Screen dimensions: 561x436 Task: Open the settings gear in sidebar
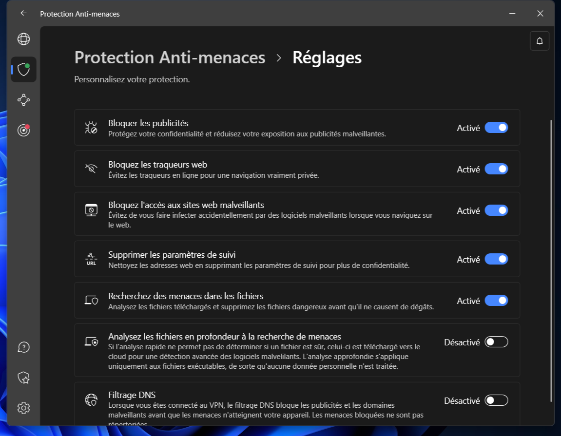[x=23, y=408]
